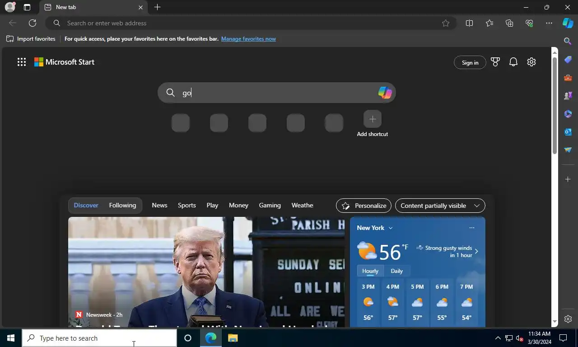
Task: Switch weather to Hourly view
Action: 370,271
